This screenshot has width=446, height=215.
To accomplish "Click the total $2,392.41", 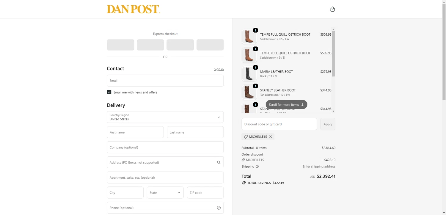I will point(326,176).
